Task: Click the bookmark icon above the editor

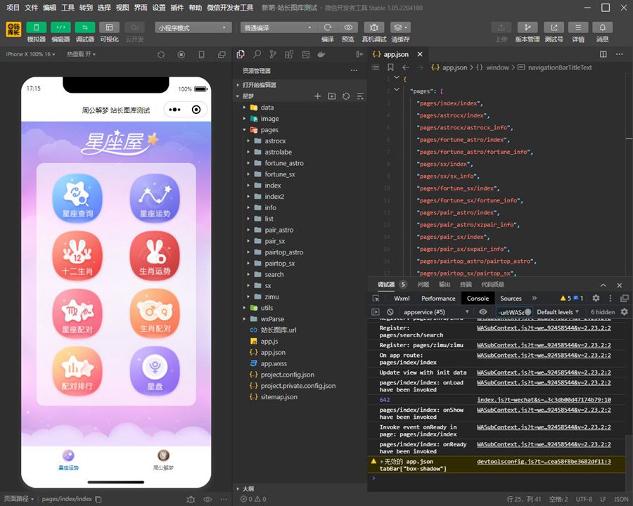Action: pos(390,67)
